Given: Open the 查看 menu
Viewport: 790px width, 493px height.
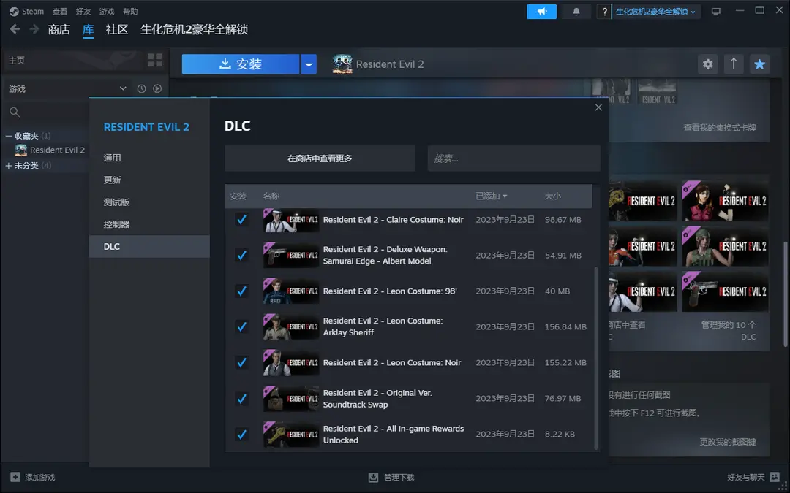Looking at the screenshot, I should (x=59, y=11).
